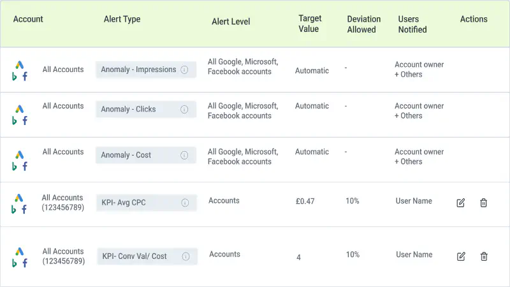Click Facebook icon in Anomaly - Cost row

[25, 166]
